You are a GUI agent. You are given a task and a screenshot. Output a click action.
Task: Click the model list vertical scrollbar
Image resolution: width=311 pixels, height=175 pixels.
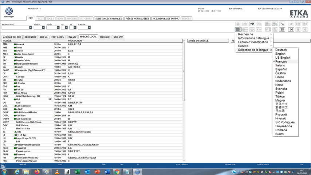point(184,71)
